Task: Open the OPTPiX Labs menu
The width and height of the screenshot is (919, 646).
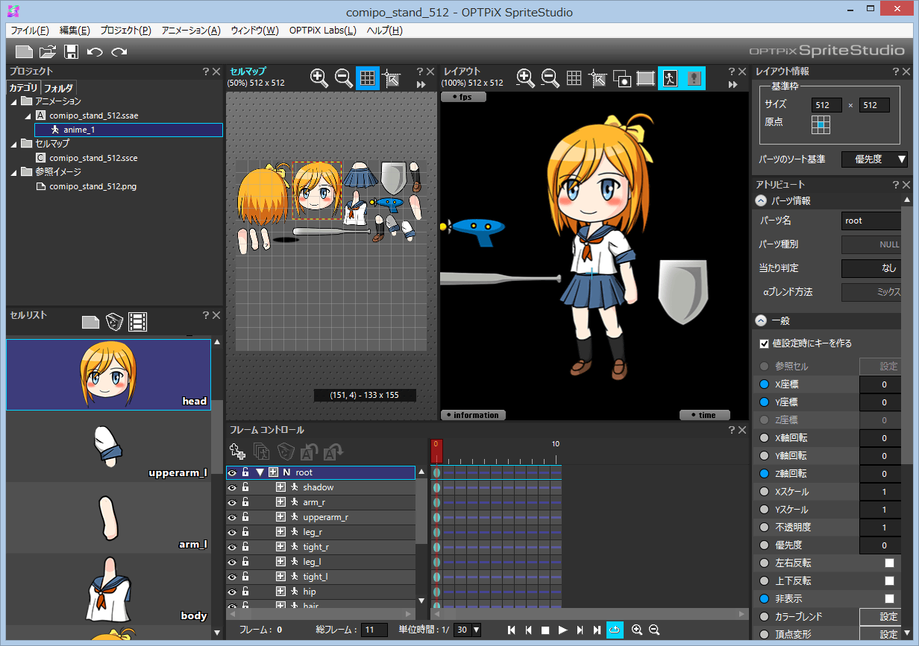Action: (323, 31)
